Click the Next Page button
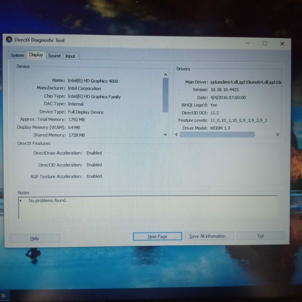Image resolution: width=302 pixels, height=302 pixels. click(x=157, y=236)
